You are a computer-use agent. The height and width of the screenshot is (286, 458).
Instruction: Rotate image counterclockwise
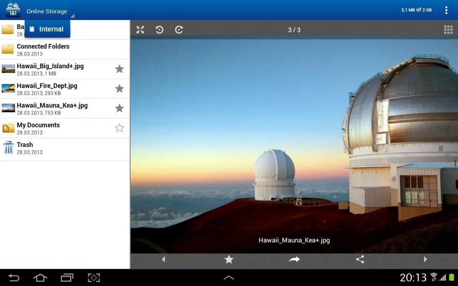[x=159, y=30]
